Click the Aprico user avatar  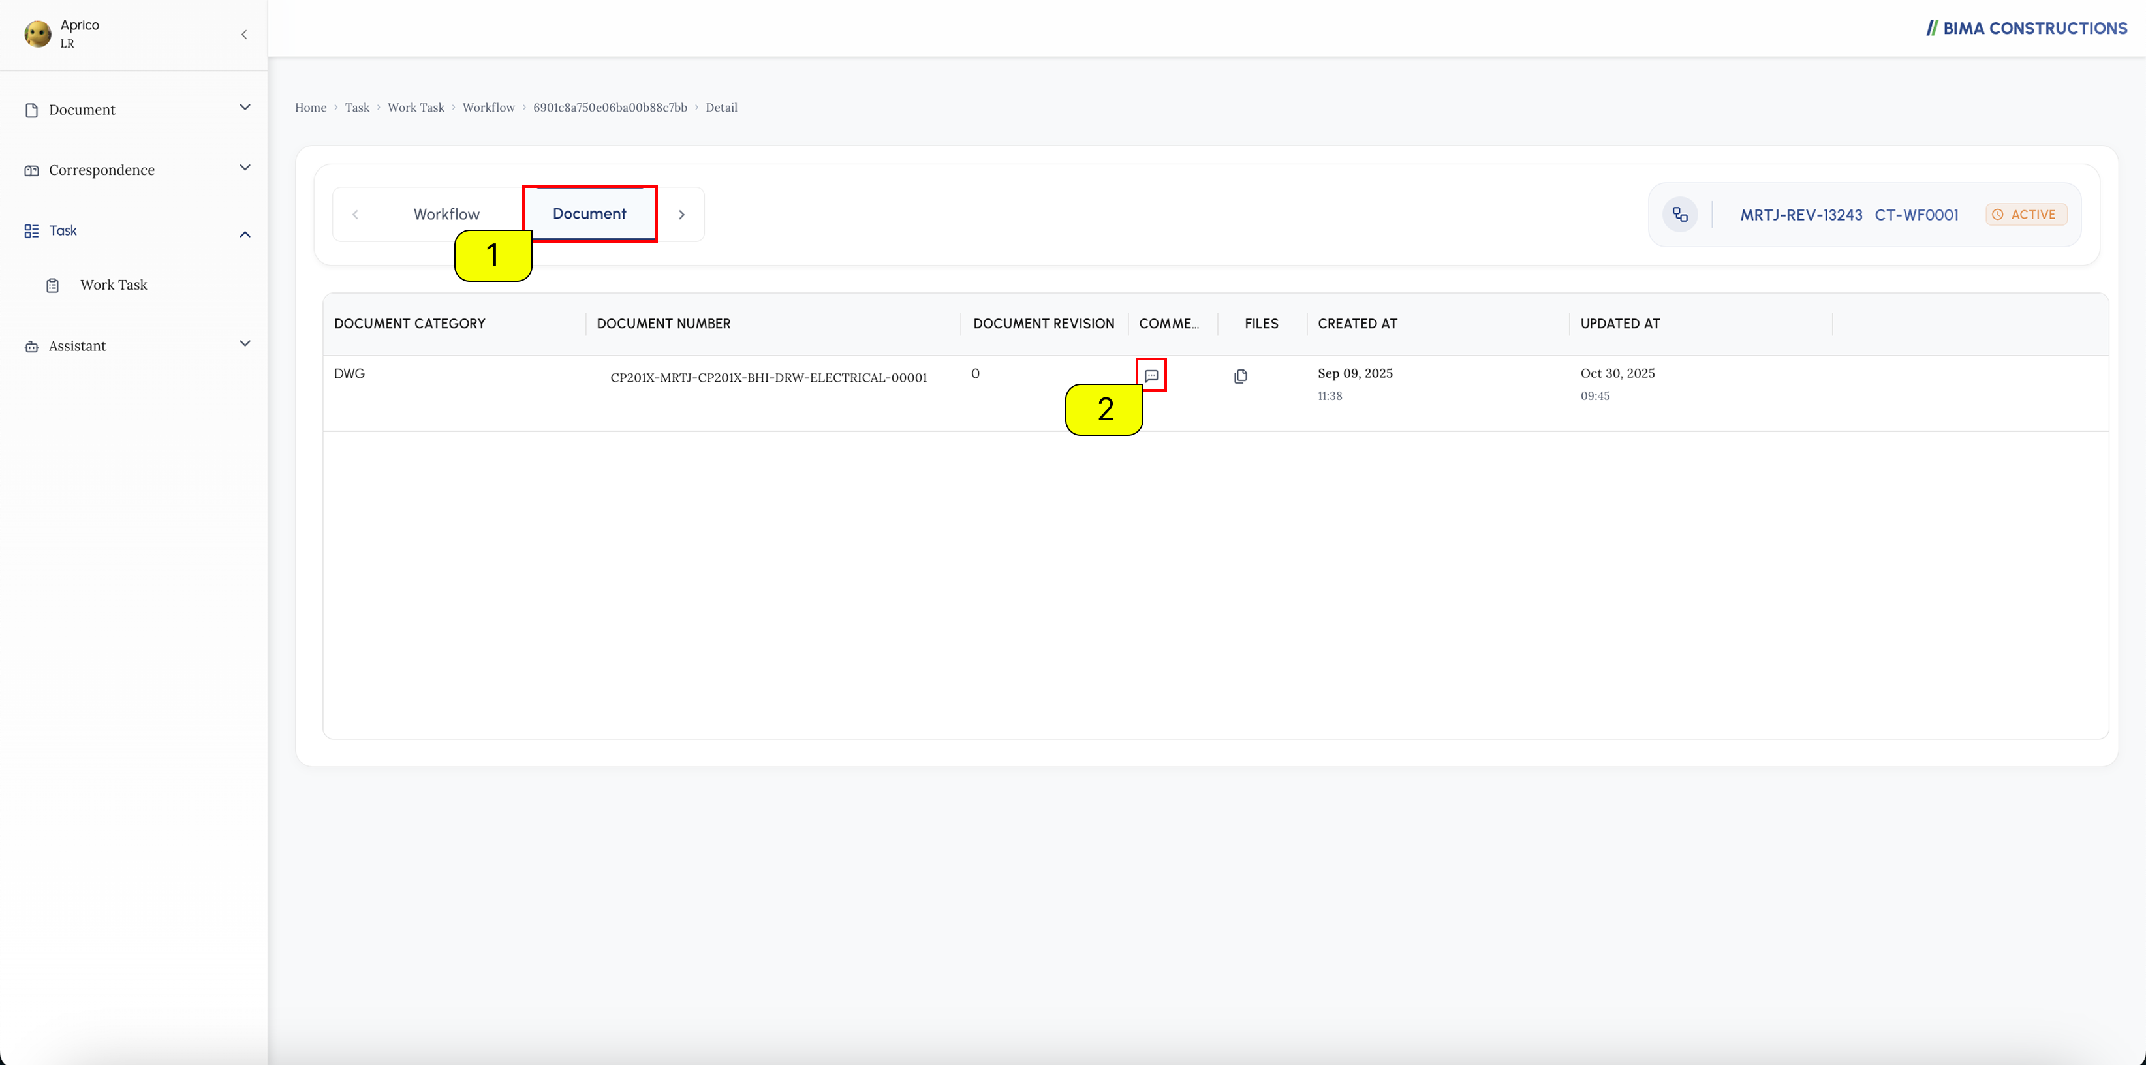coord(37,34)
